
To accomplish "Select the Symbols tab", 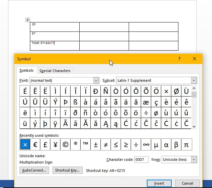I will [x=27, y=70].
